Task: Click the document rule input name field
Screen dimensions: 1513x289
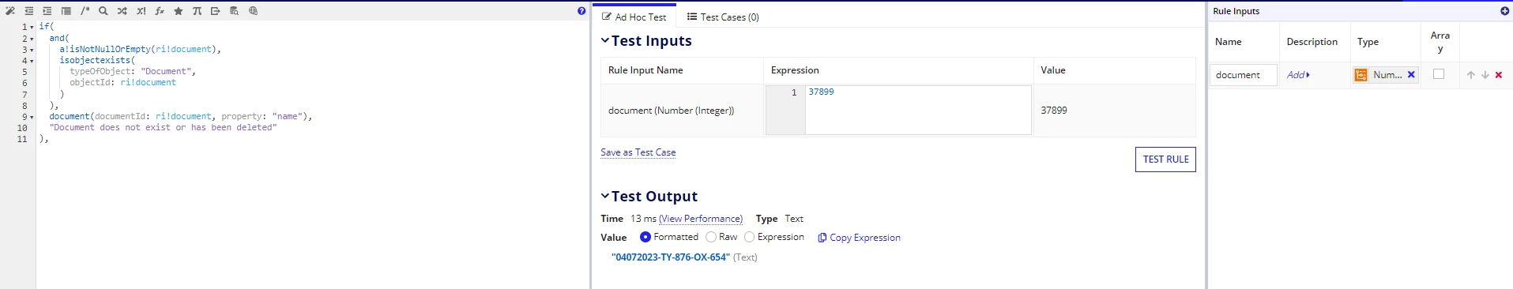Action: pyautogui.click(x=1244, y=75)
